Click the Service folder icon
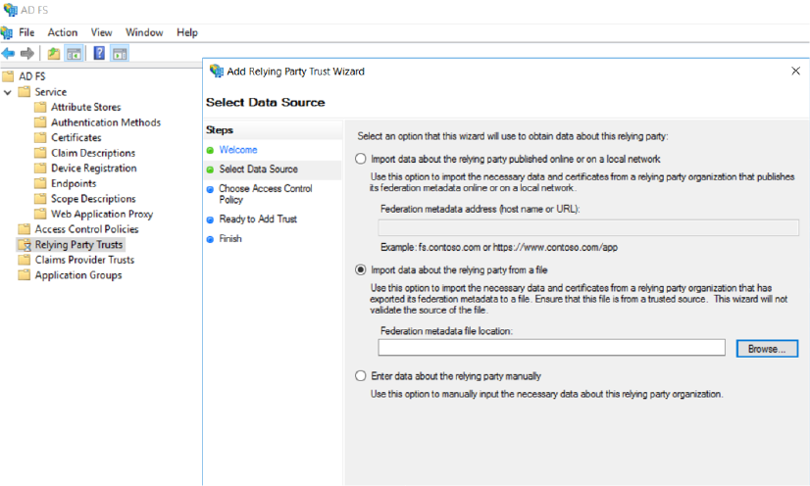Viewport: 810px width, 486px height. click(x=24, y=92)
